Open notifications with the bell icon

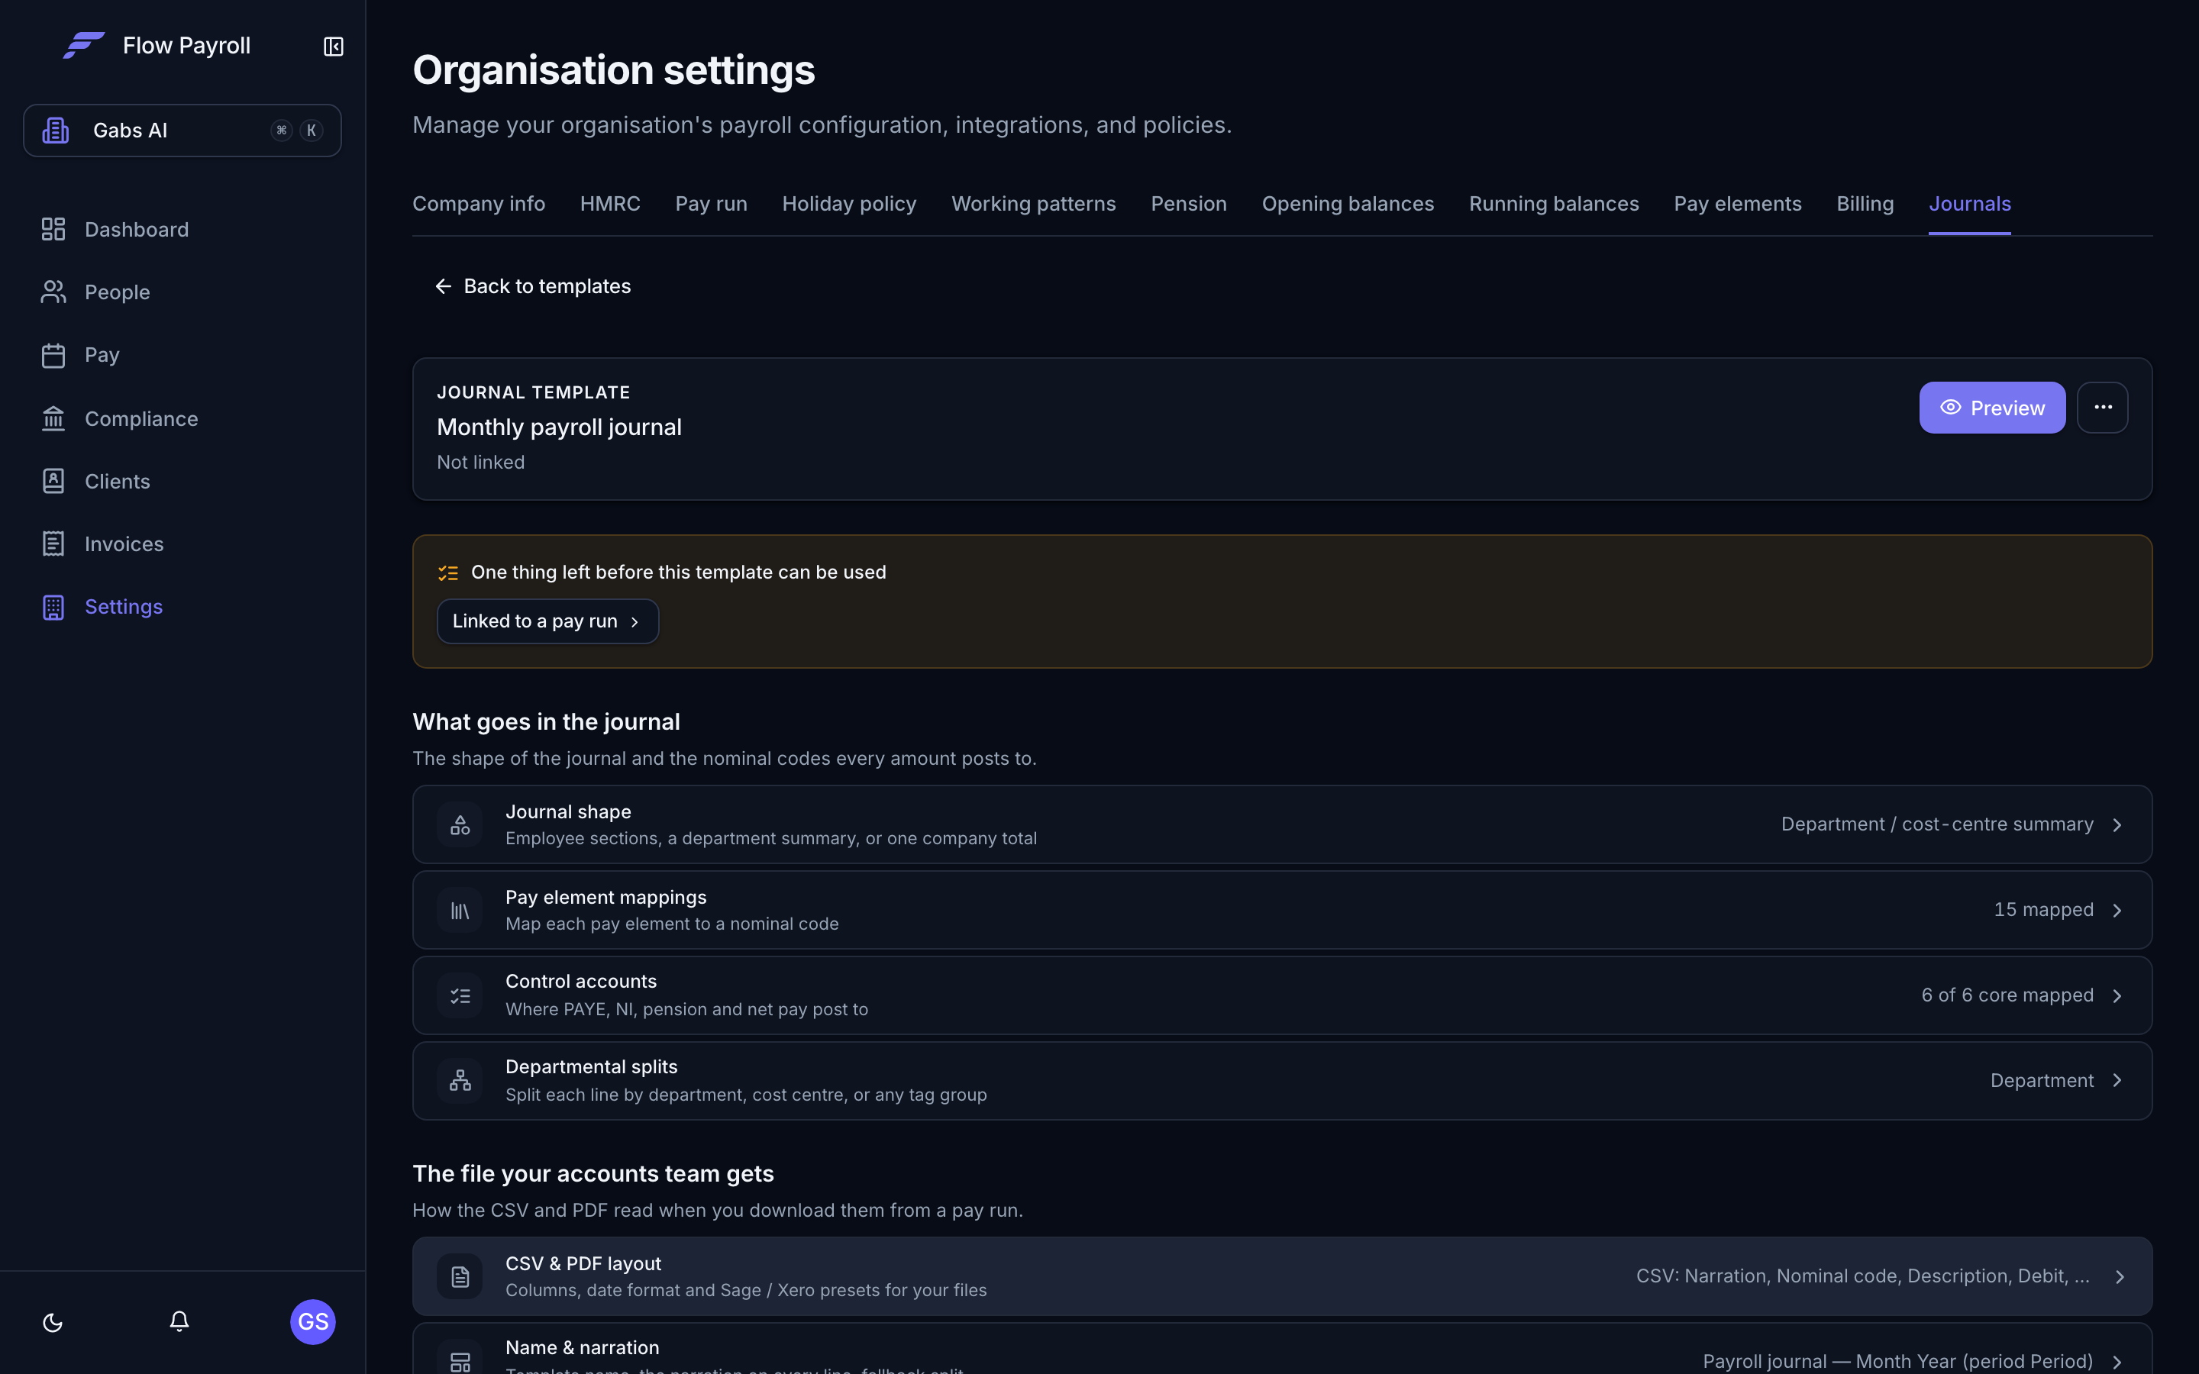coord(179,1321)
